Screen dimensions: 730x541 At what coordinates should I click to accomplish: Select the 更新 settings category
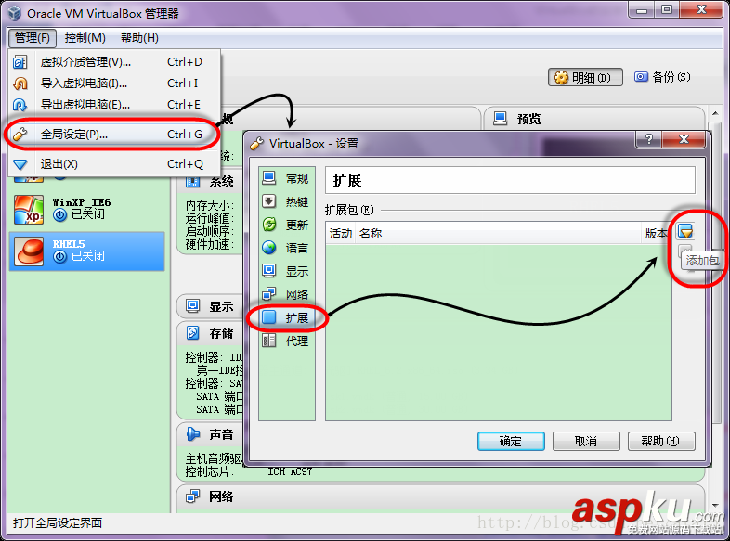tap(286, 225)
